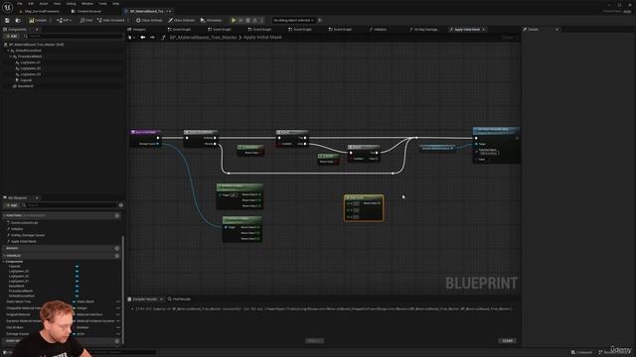Close the Apply Initial Mask tab

pyautogui.click(x=484, y=30)
